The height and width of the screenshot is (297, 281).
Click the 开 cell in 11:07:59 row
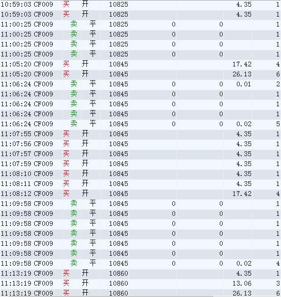pos(85,164)
